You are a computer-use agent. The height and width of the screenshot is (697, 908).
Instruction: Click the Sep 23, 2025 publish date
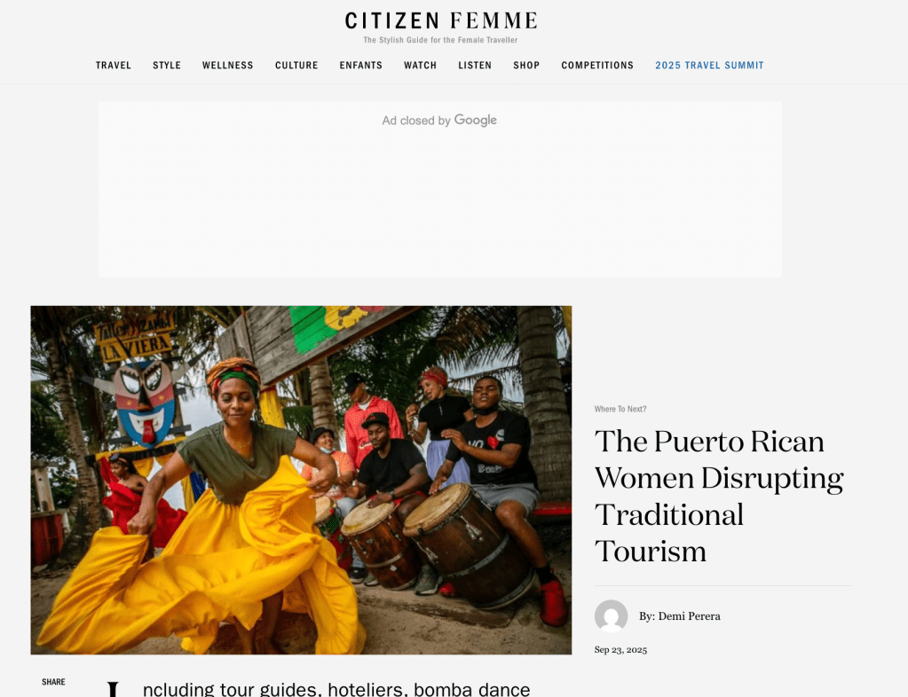pyautogui.click(x=620, y=650)
